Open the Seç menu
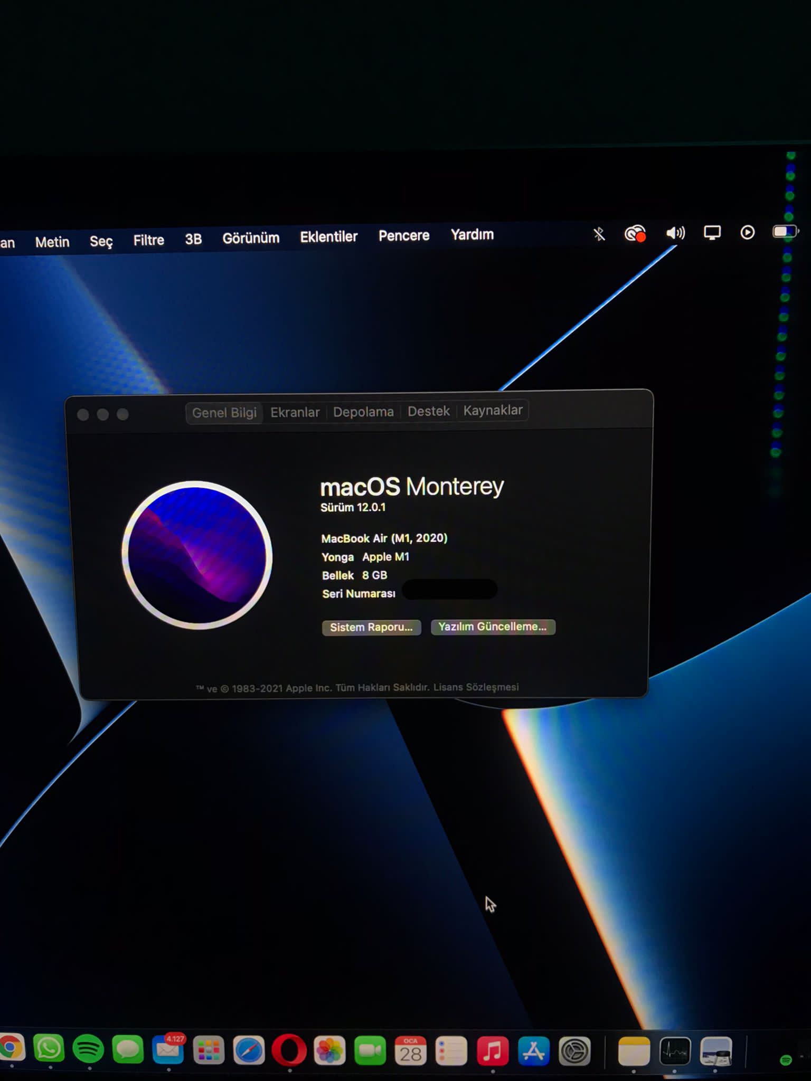811x1081 pixels. 101,241
